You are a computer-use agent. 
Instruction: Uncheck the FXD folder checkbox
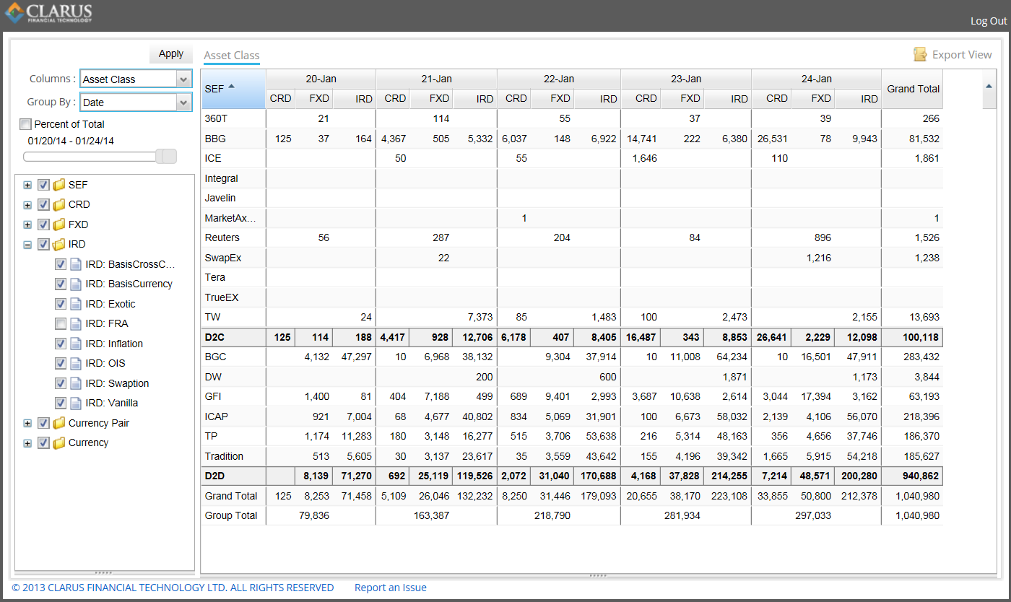[x=43, y=224]
